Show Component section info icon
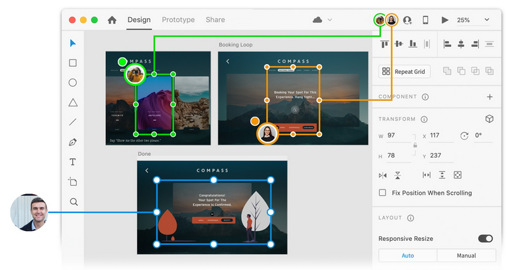 pyautogui.click(x=425, y=97)
